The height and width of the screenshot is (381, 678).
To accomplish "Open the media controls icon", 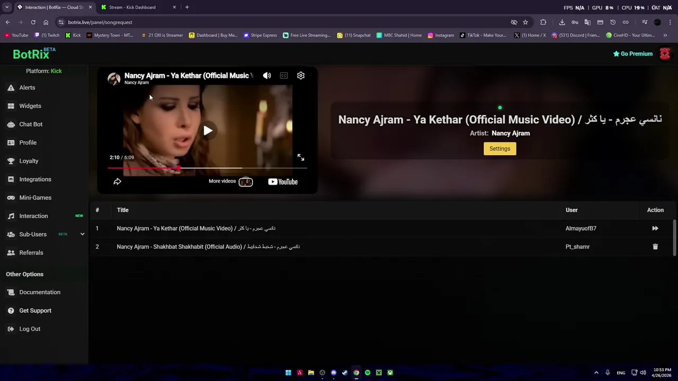I will (645, 22).
